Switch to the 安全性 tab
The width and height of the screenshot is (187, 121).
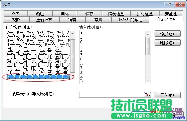pyautogui.click(x=171, y=13)
